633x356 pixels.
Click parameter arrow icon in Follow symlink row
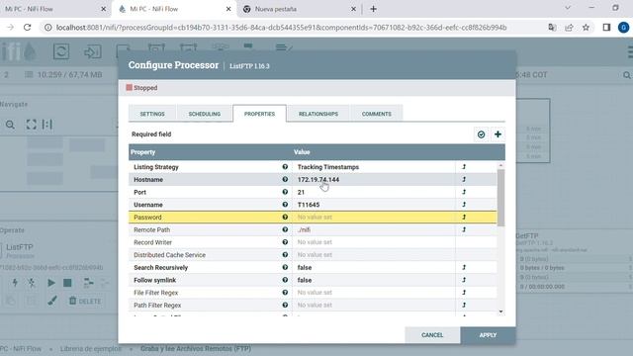pyautogui.click(x=464, y=280)
